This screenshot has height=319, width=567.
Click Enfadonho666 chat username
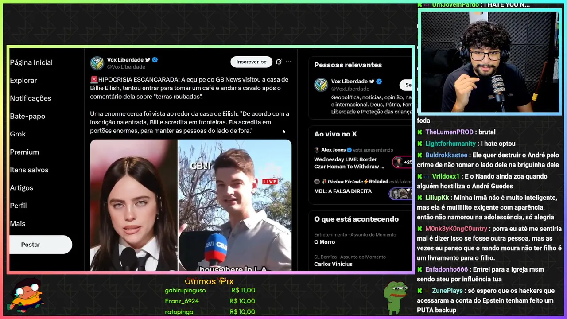pyautogui.click(x=447, y=269)
